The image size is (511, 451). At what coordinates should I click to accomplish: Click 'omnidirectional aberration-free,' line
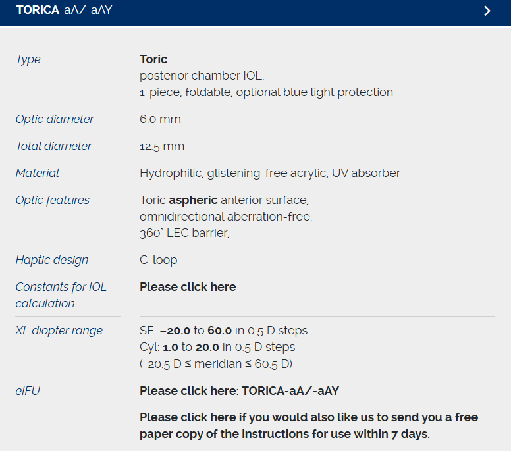point(226,217)
